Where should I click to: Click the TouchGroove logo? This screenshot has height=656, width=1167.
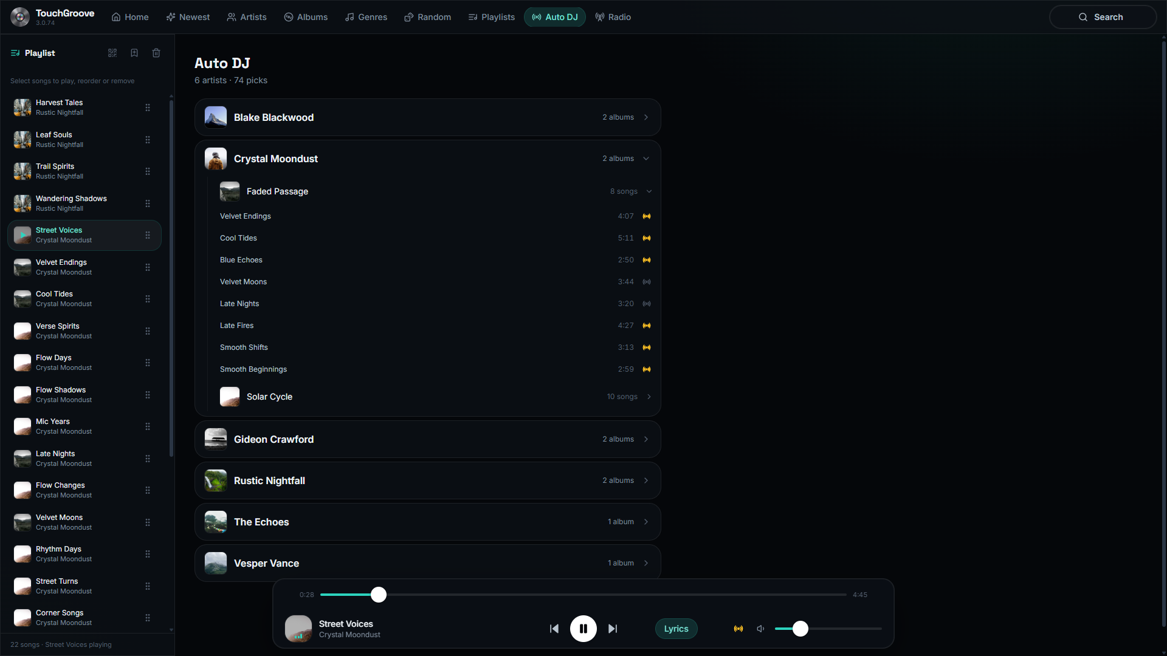coord(20,17)
